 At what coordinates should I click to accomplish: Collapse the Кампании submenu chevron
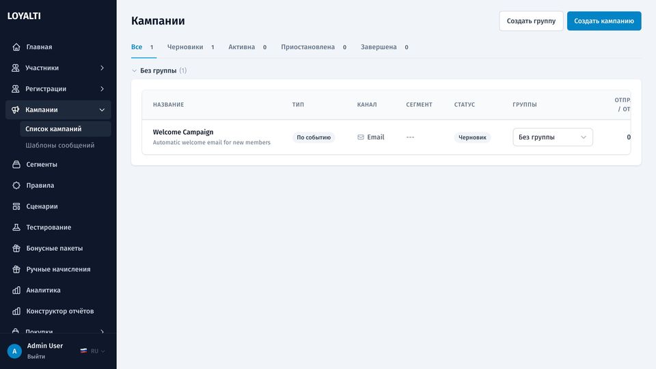coord(102,109)
